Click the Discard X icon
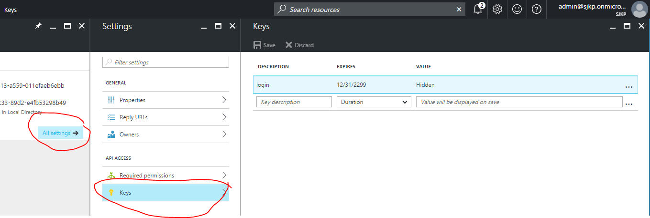This screenshot has height=218, width=650. tap(288, 45)
